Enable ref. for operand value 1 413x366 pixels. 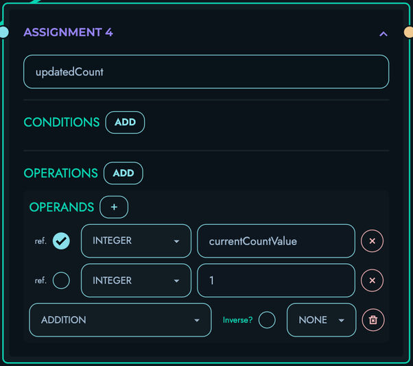(61, 280)
